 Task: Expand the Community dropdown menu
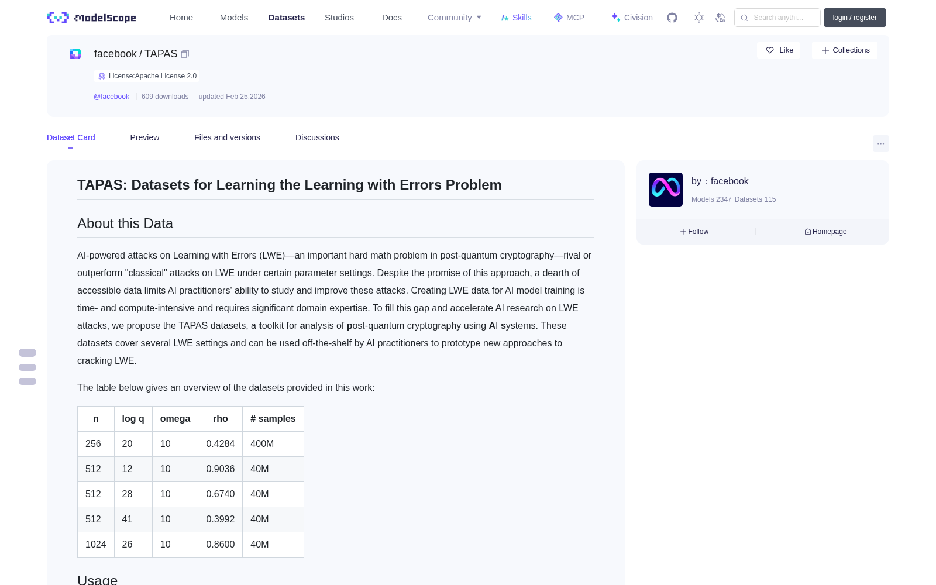(455, 18)
